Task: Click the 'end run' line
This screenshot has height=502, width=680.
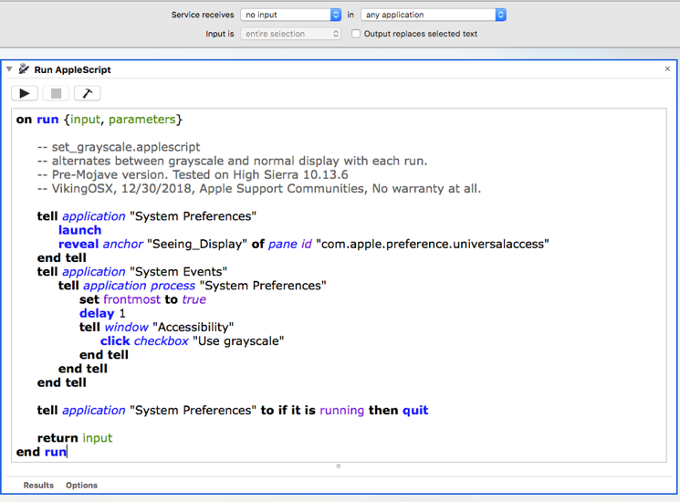Action: click(41, 452)
